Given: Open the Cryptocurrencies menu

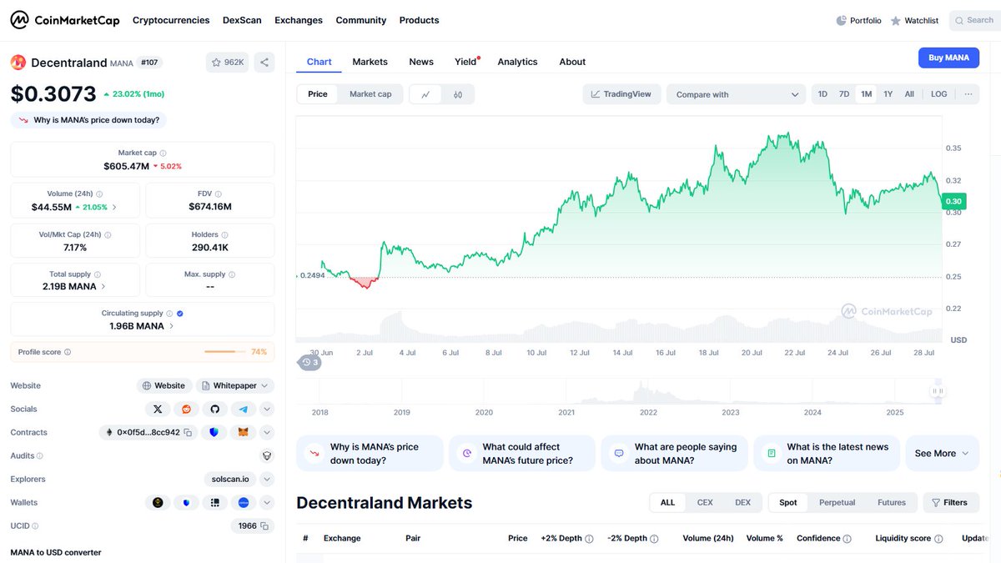Looking at the screenshot, I should point(169,20).
